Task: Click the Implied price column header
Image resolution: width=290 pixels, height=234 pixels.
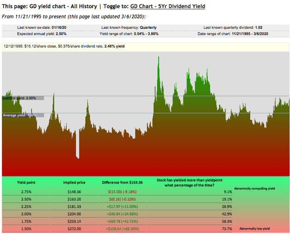Action: (74, 182)
